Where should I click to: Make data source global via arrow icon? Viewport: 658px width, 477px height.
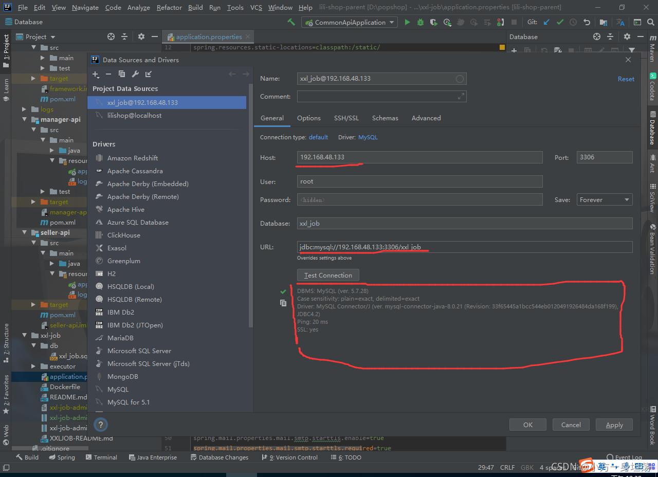pos(149,75)
